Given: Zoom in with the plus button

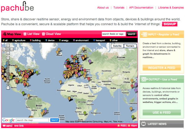Looking at the screenshot, I should 8,58.
